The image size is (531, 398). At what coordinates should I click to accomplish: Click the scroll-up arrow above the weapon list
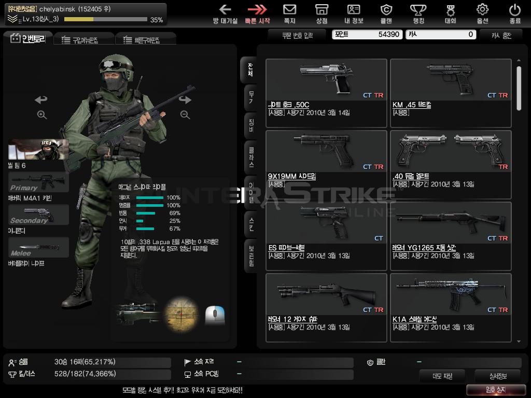[519, 60]
